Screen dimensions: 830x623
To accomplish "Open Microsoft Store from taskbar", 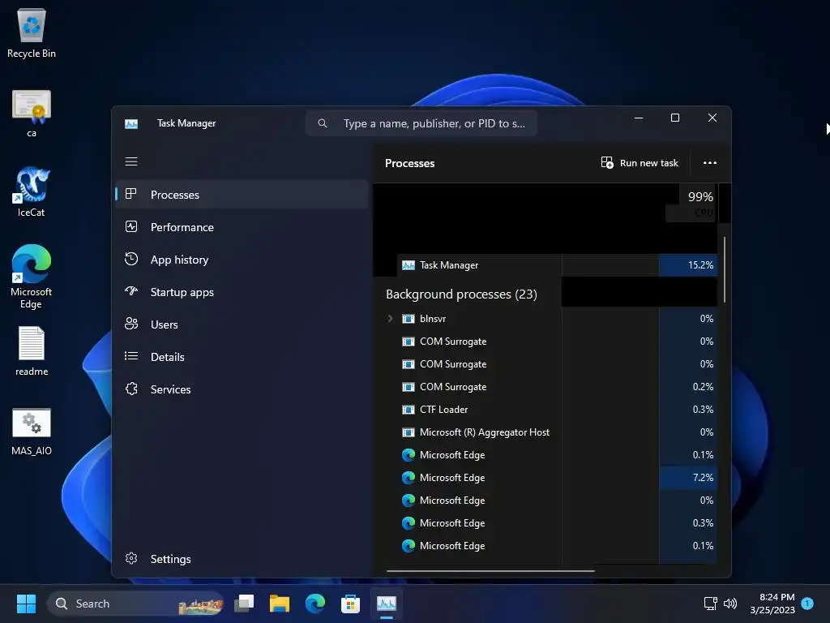I will point(350,604).
